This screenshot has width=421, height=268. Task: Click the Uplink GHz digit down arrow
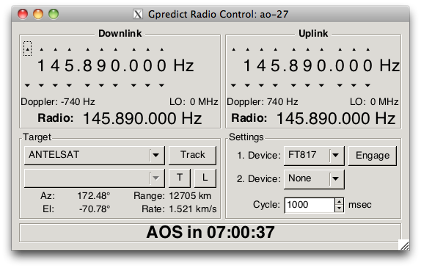(233, 85)
